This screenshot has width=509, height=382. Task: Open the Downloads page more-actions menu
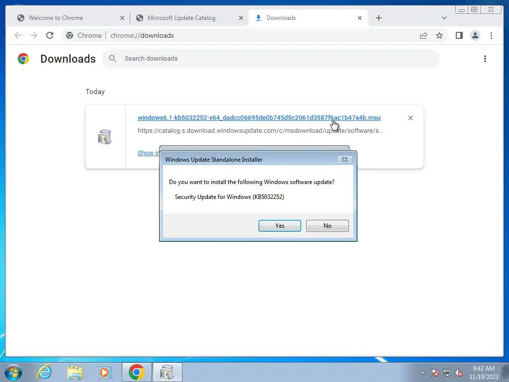(485, 59)
